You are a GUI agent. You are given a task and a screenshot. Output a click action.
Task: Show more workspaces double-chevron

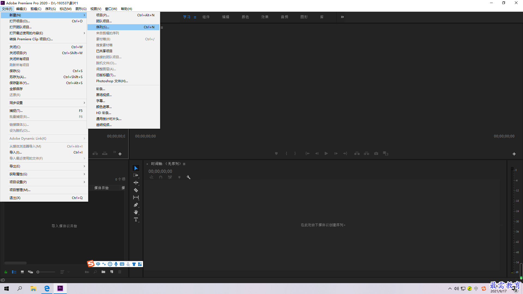(342, 17)
